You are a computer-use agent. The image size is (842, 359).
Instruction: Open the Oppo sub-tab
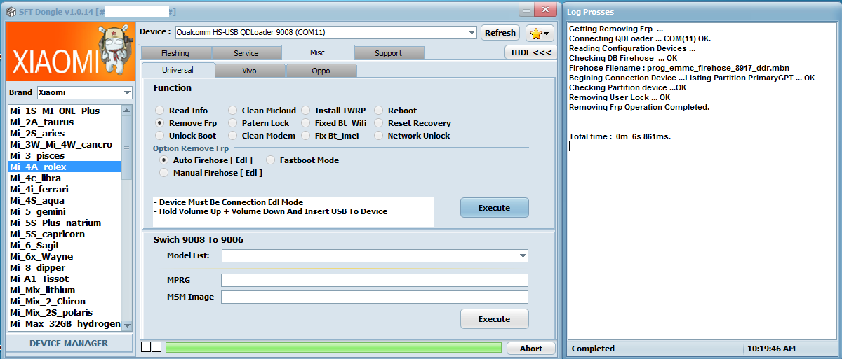[321, 71]
